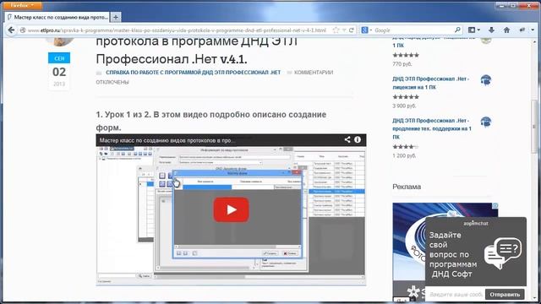The image size is (541, 304).
Task: Open the Downloads arrow icon
Action: click(x=491, y=30)
